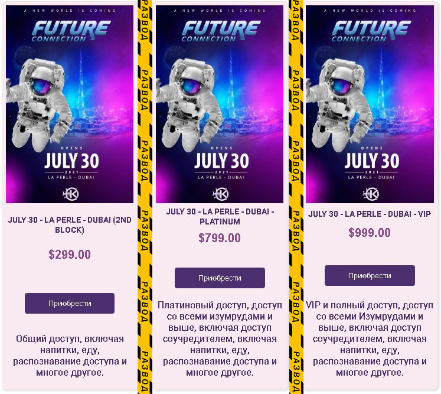Click the Общий доступ description text
Image resolution: width=441 pixels, height=394 pixels.
click(70, 356)
